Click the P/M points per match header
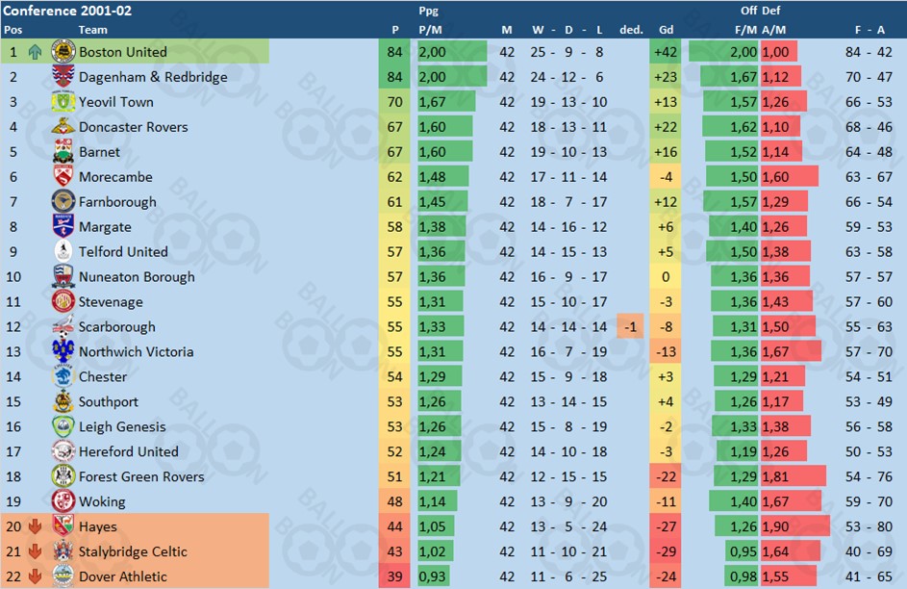The width and height of the screenshot is (907, 589). click(x=430, y=30)
